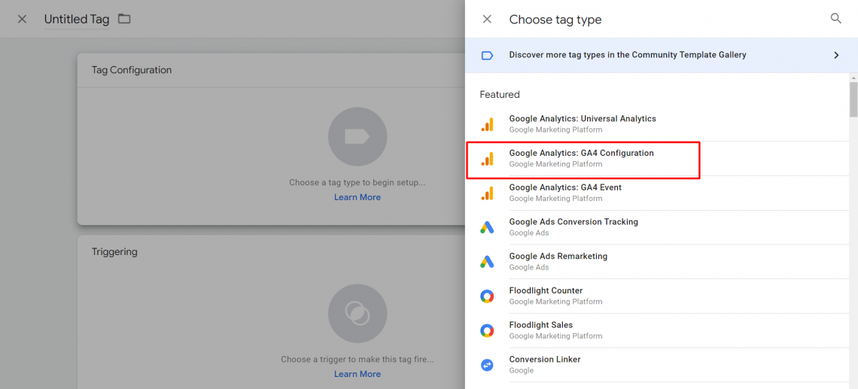858x389 pixels.
Task: Click the Google Ads Remarketing logo icon
Action: tap(487, 262)
